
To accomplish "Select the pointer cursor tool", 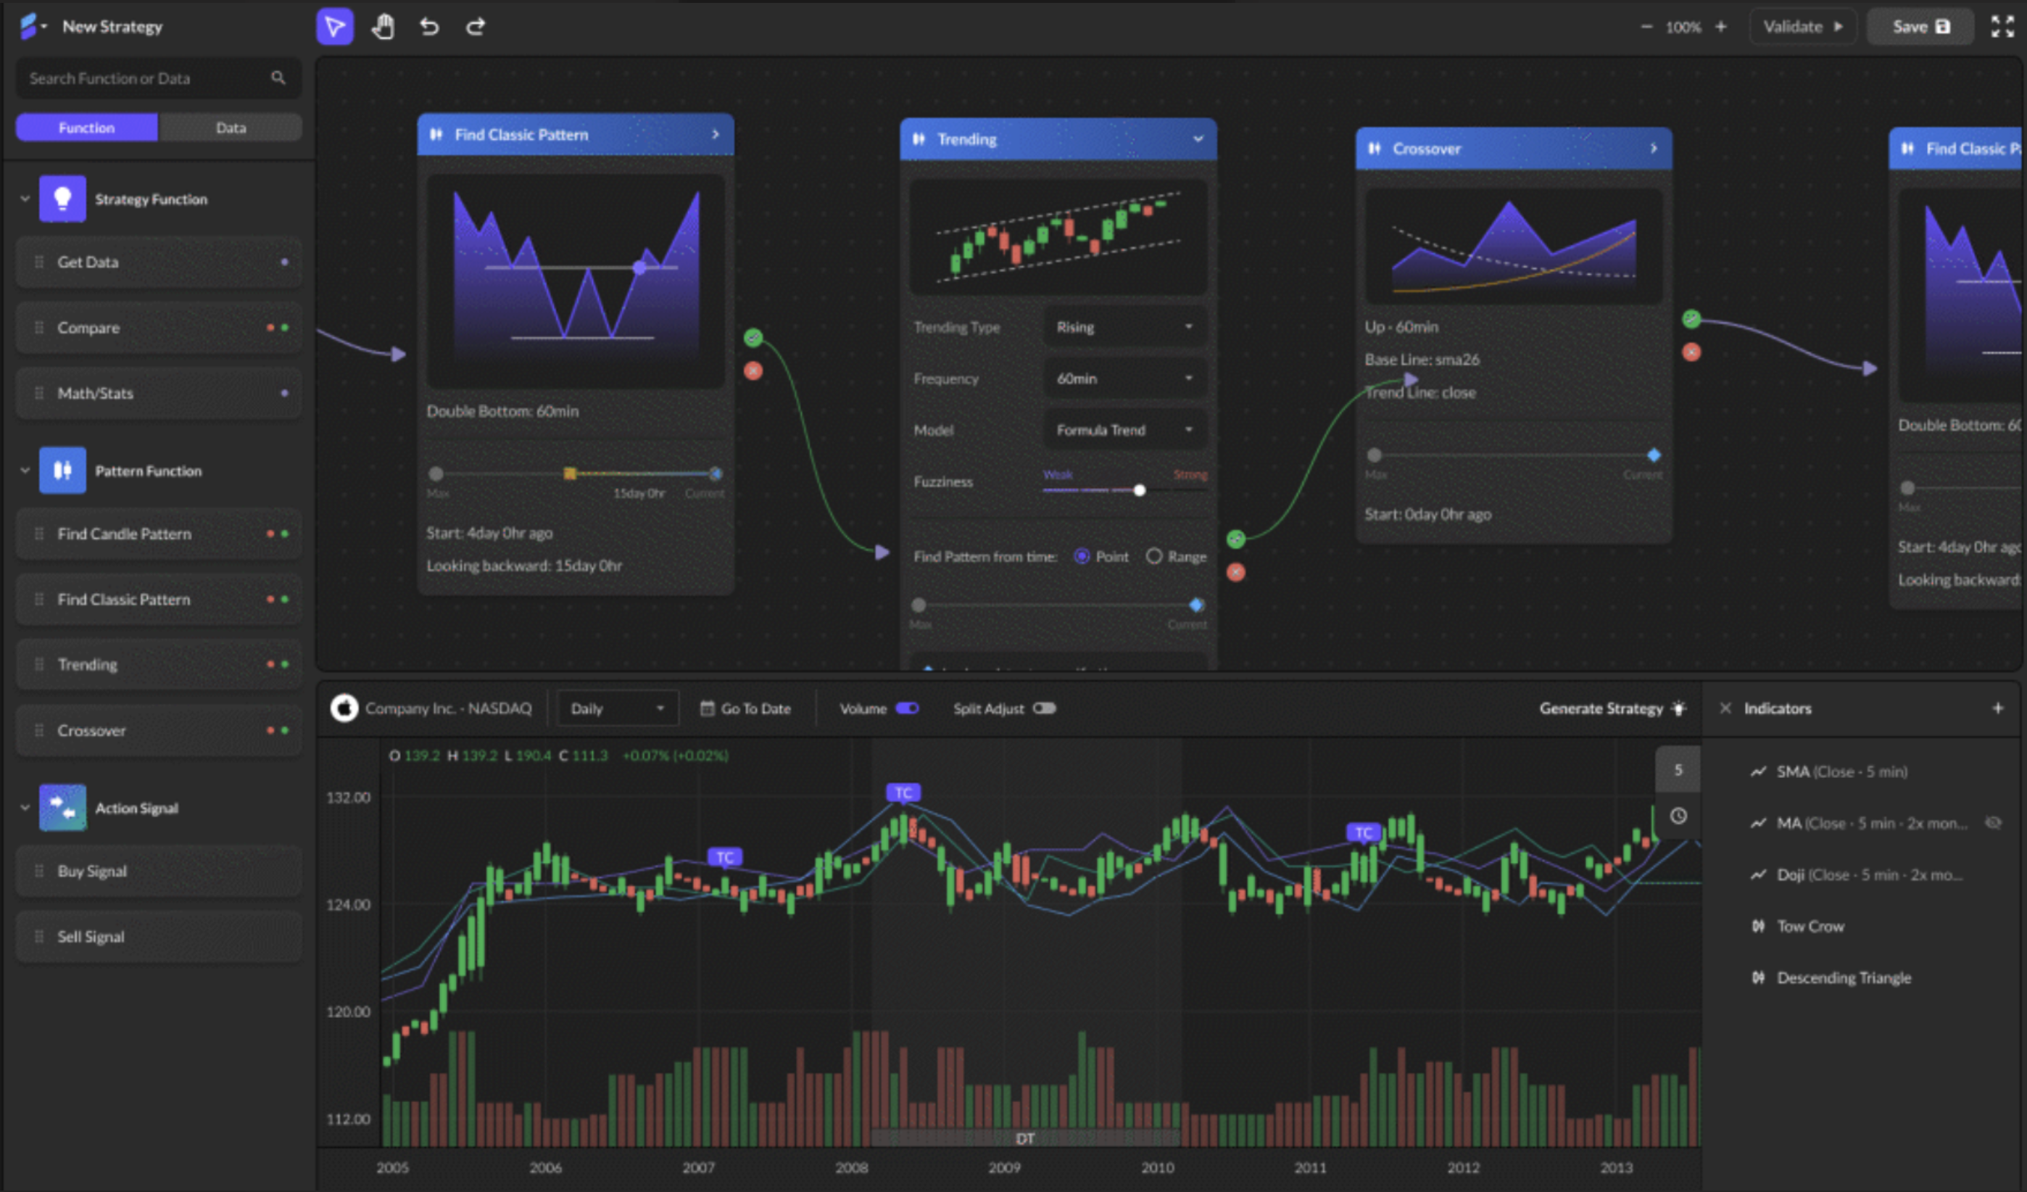I will pos(335,27).
